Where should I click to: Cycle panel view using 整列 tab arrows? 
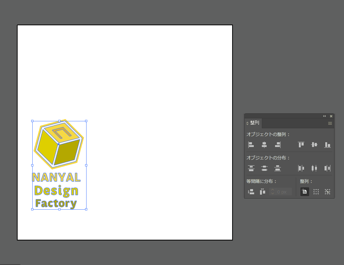point(247,124)
